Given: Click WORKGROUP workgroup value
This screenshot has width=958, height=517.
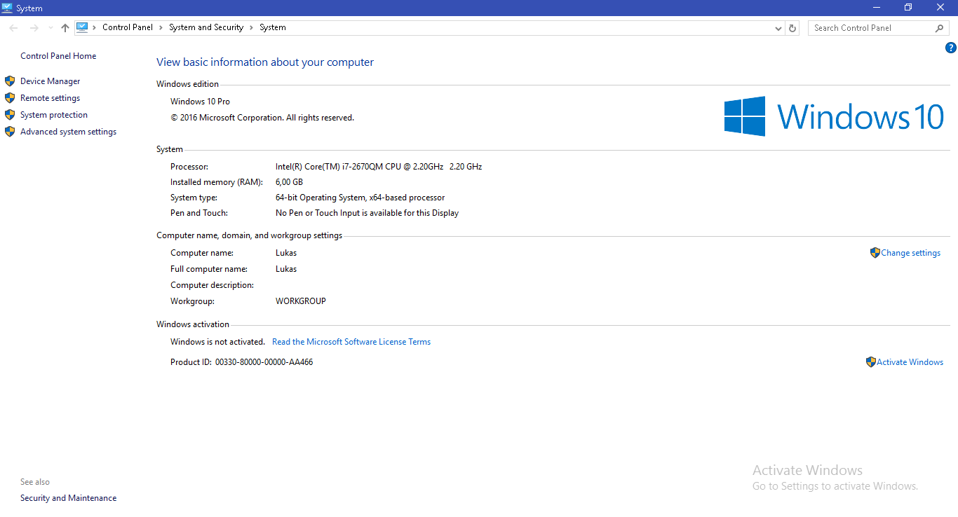Looking at the screenshot, I should pyautogui.click(x=301, y=301).
